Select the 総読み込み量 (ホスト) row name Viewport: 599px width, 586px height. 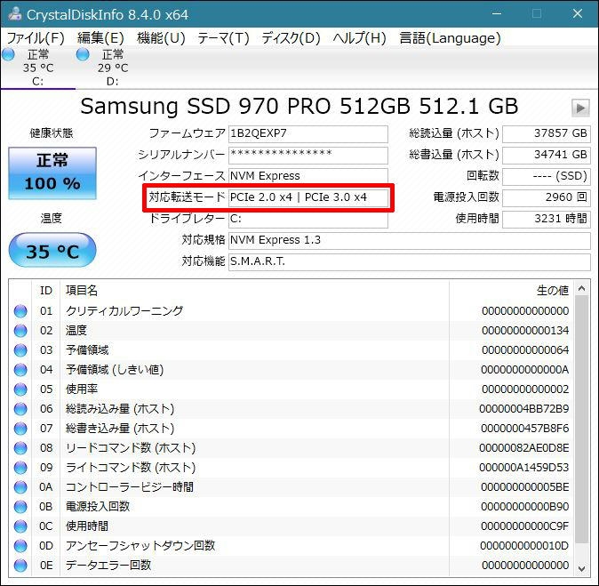pos(120,409)
